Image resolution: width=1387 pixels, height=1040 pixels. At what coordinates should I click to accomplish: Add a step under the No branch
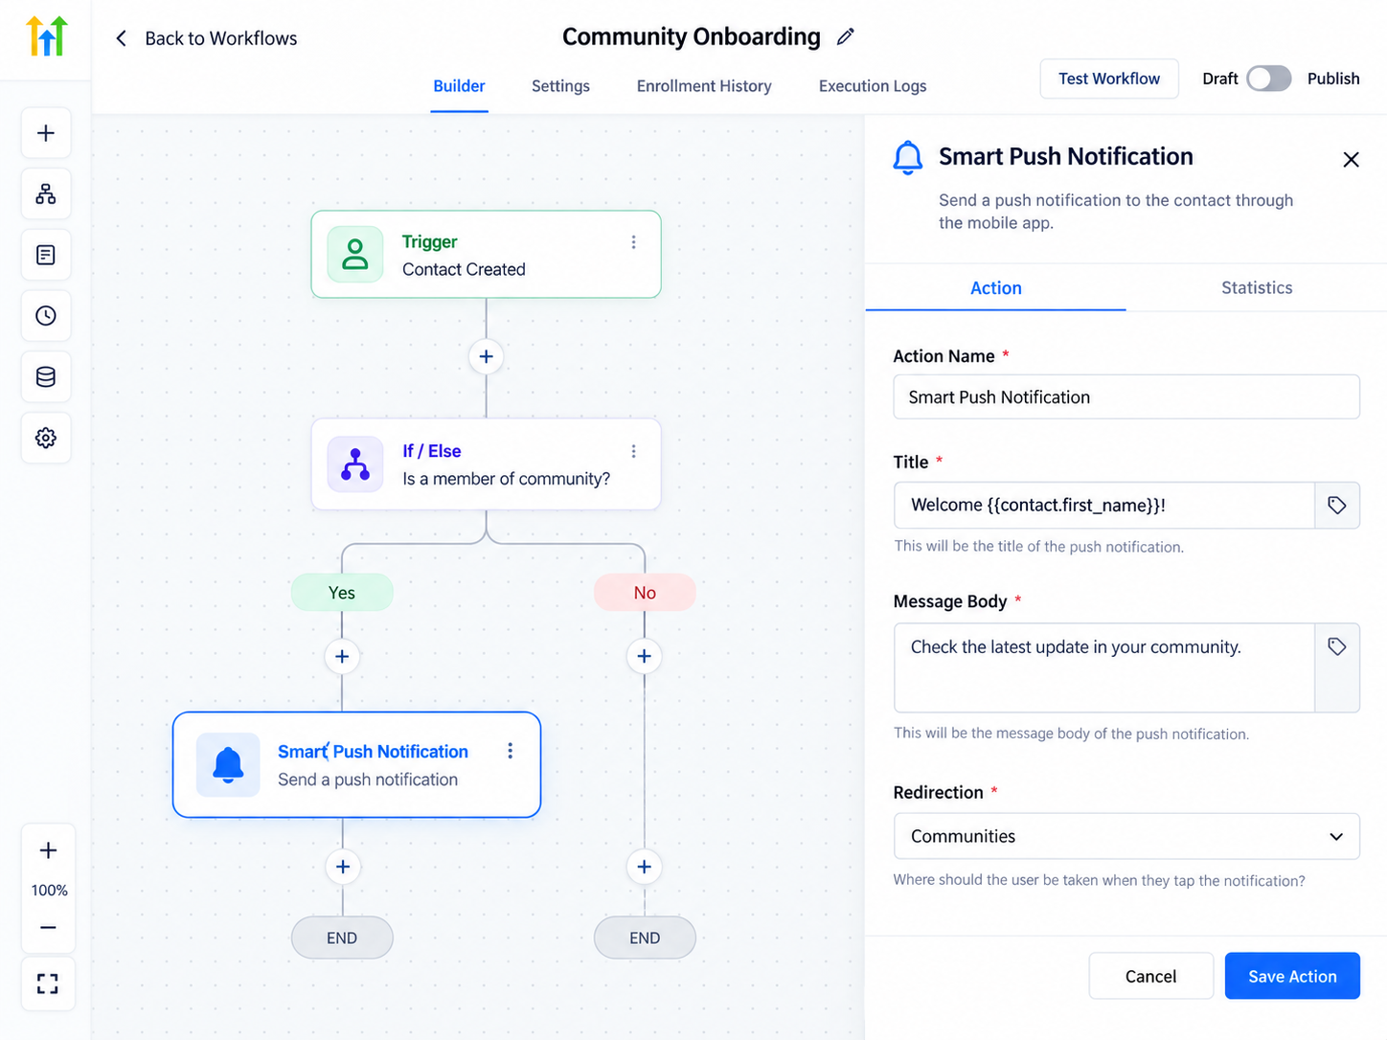(645, 656)
